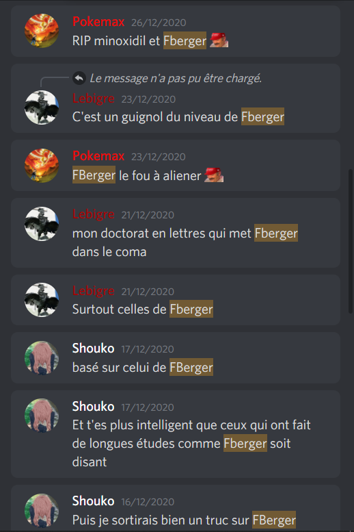Screen dimensions: 354x532
Task: Click Shouko's avatar on the 'basé sur celui de' message
Action: (x=42, y=358)
